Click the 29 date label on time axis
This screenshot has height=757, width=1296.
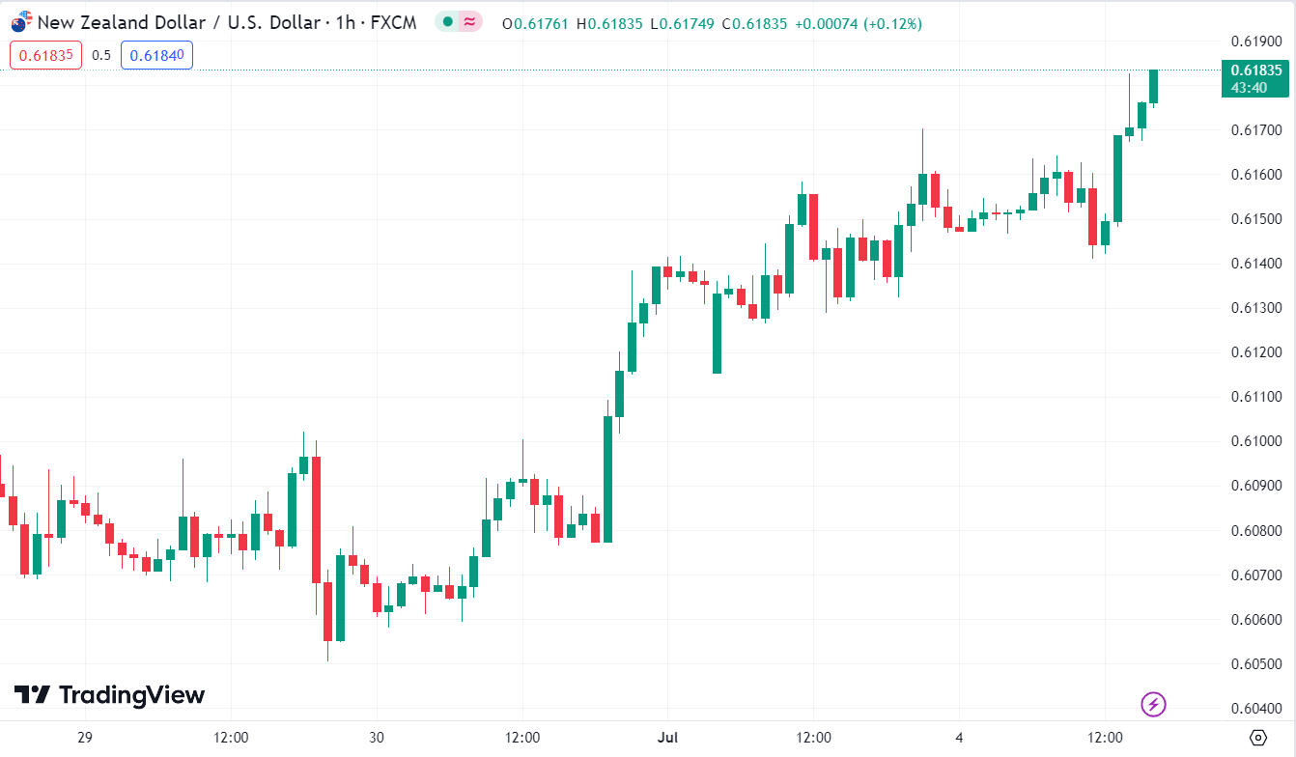[85, 738]
